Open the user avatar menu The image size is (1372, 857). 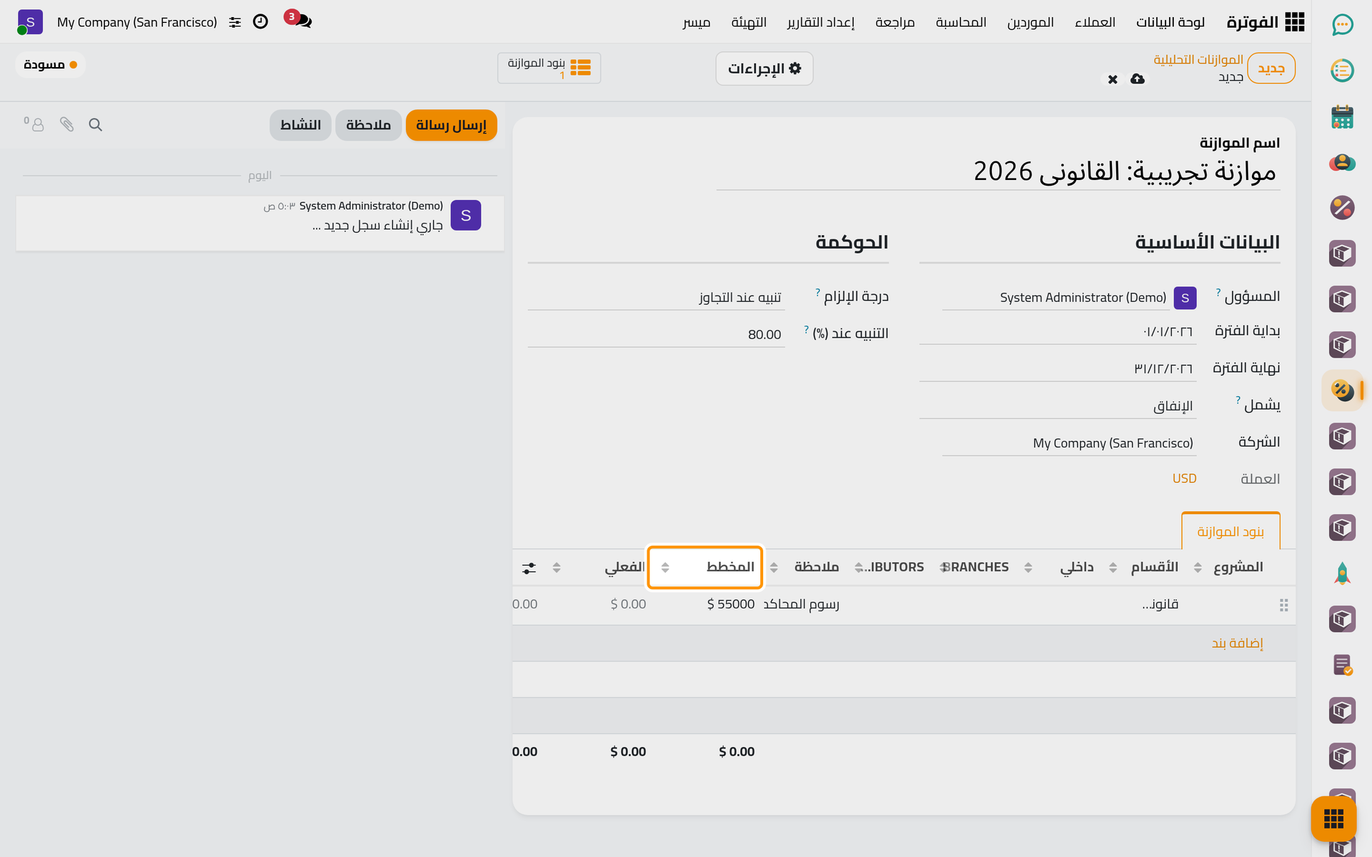click(x=30, y=22)
